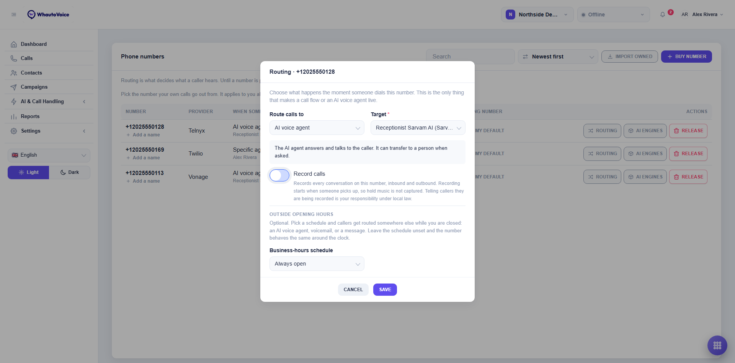Open Calls in sidebar
735x363 pixels.
(x=49, y=58)
